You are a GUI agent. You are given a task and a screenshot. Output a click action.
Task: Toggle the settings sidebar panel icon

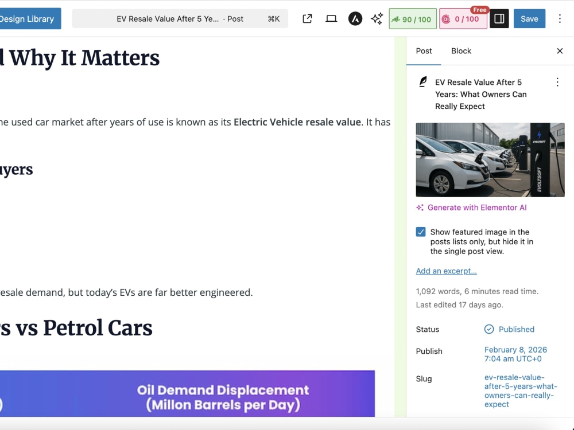pos(499,19)
